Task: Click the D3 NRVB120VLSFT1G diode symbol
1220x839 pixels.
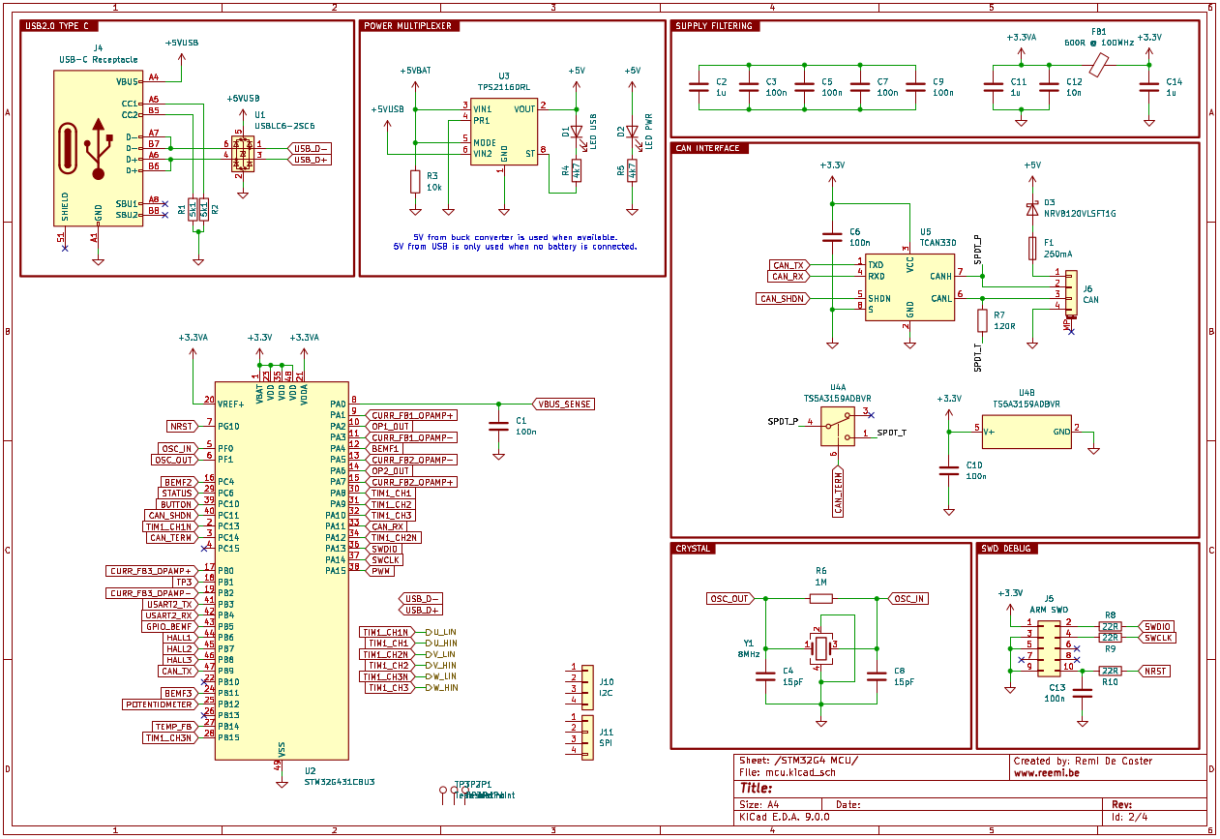Action: click(1032, 208)
